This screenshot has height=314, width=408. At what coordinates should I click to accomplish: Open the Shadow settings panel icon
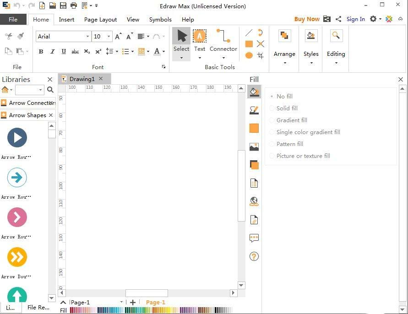tap(254, 165)
